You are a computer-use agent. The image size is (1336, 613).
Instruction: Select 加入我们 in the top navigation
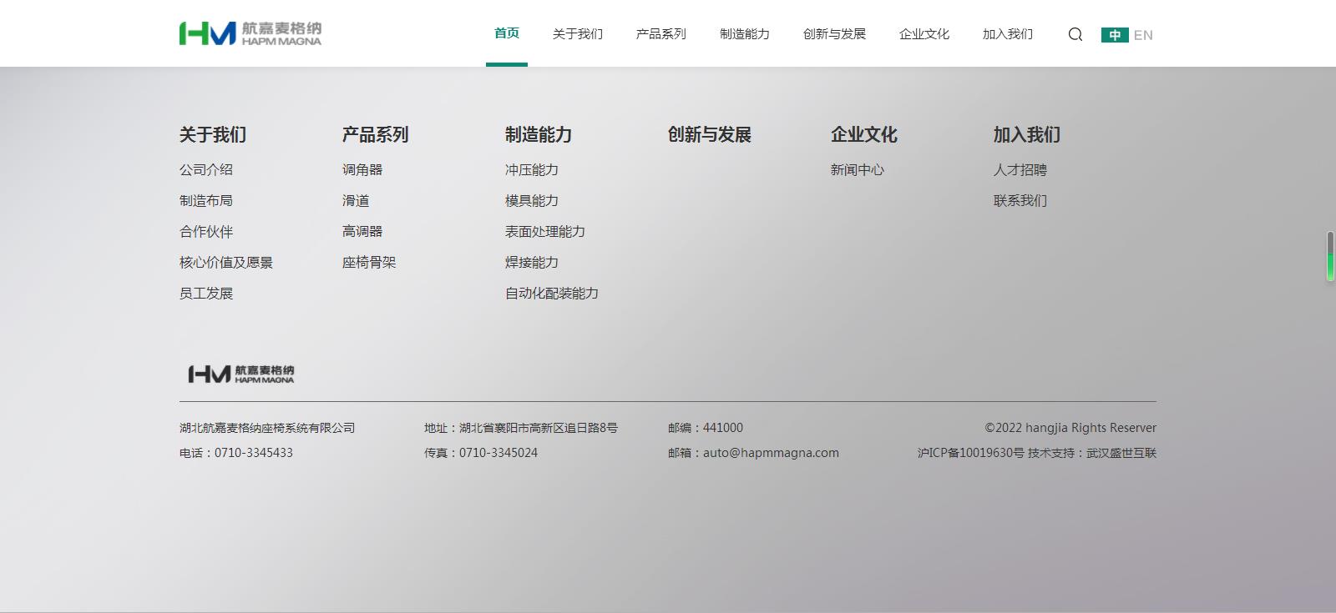click(x=1007, y=34)
